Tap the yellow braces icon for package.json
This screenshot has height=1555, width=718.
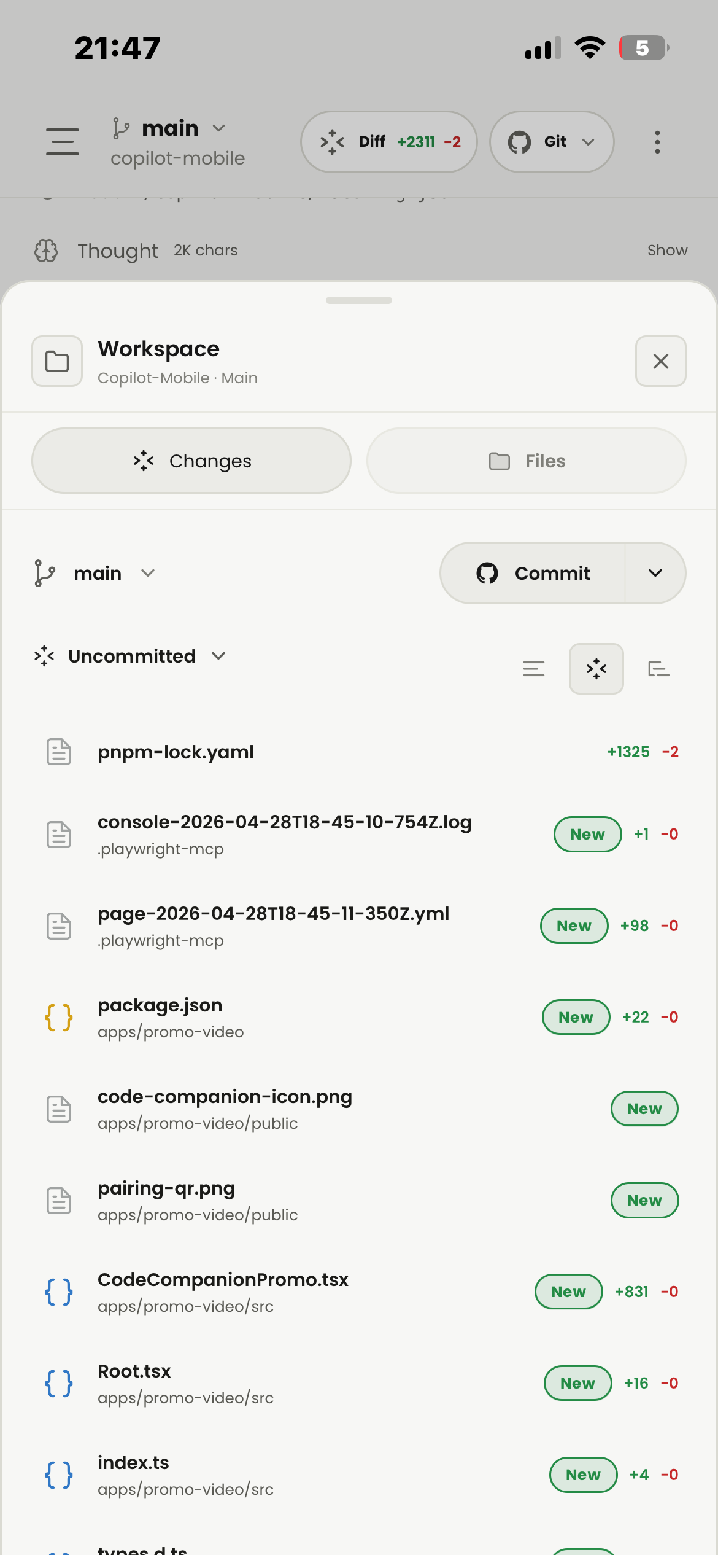tap(59, 1018)
